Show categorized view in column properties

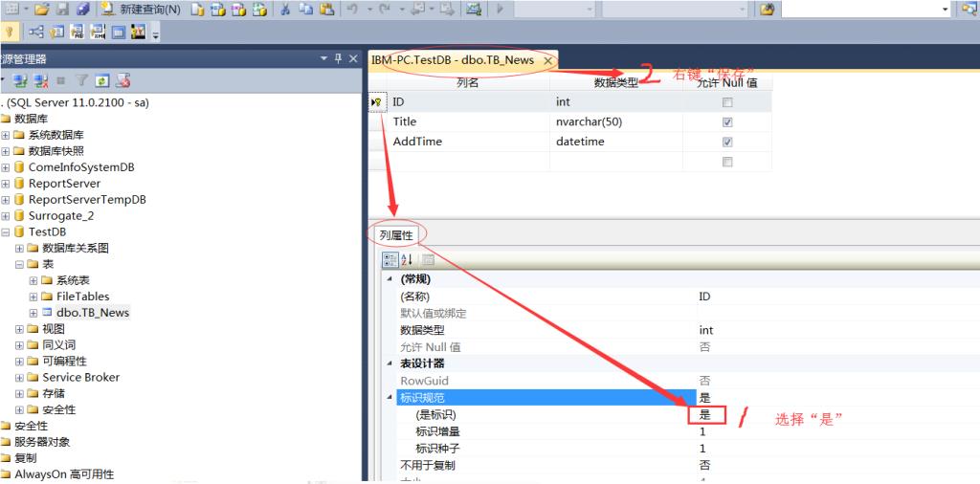(x=390, y=259)
